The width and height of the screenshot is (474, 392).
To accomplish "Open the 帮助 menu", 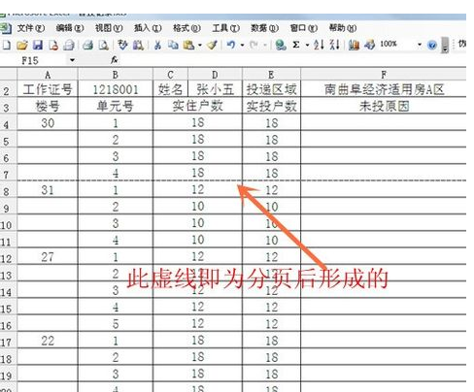I will click(x=343, y=28).
